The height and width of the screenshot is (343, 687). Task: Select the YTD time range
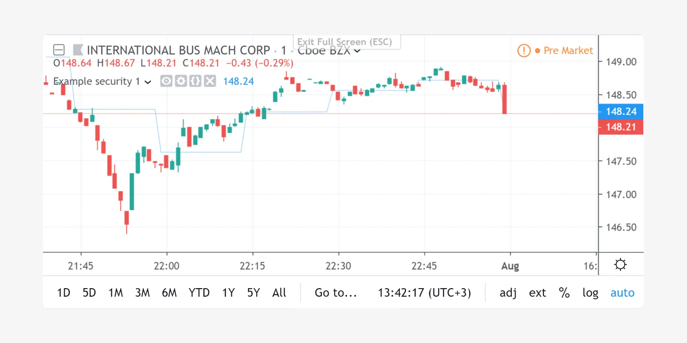[x=199, y=293]
